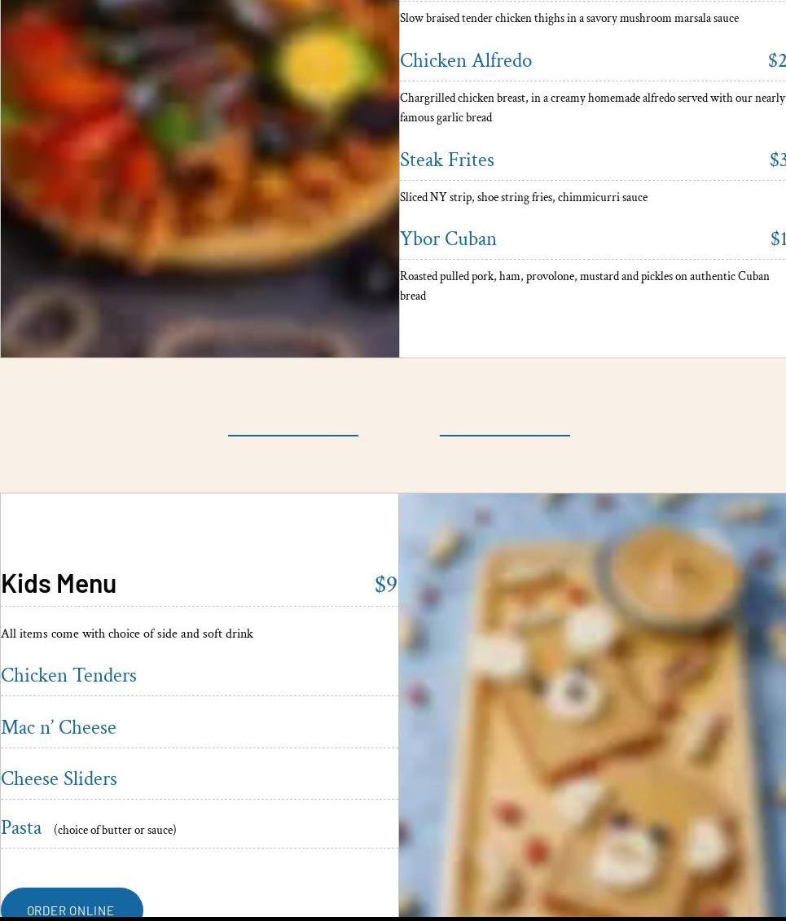Click the right blue divider line

[x=505, y=435]
